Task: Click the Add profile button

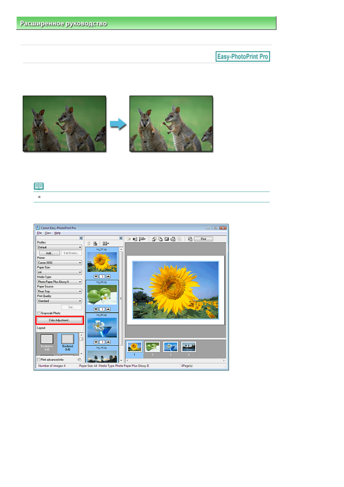Action: [49, 253]
